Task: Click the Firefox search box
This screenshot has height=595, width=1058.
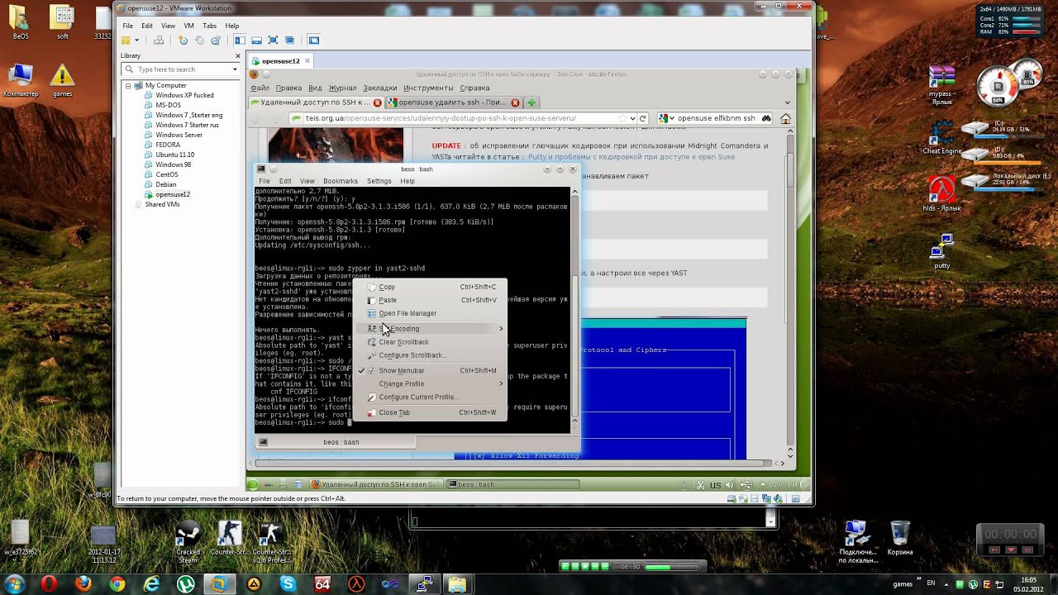Action: pos(716,118)
